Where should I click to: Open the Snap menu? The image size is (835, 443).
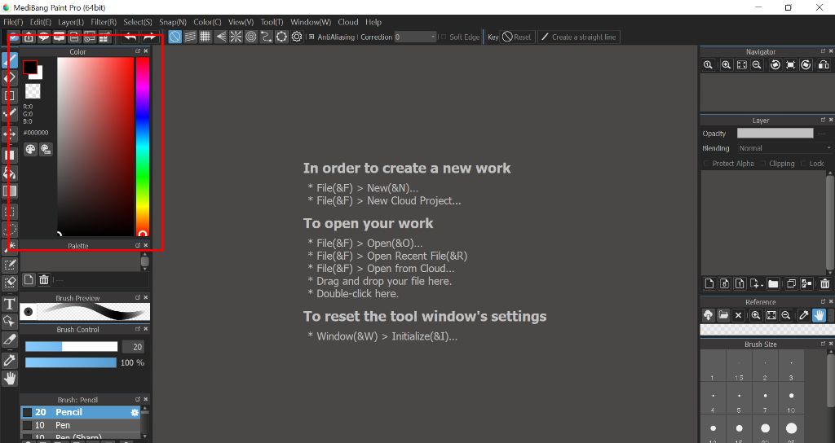173,22
